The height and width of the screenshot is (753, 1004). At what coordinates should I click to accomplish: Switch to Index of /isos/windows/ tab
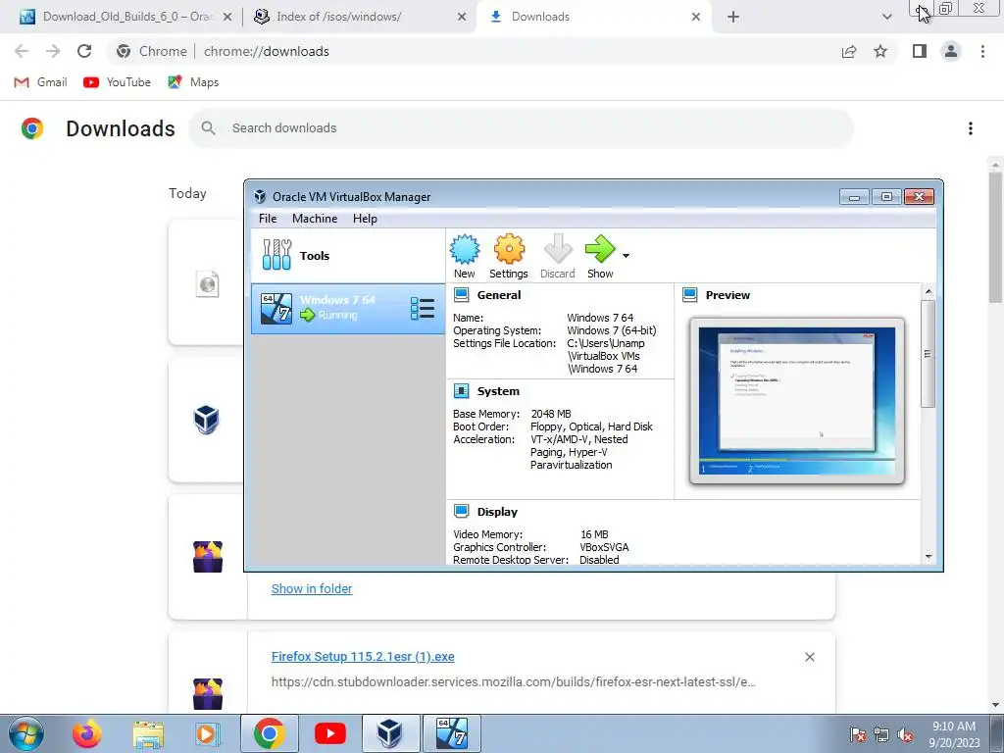(359, 17)
